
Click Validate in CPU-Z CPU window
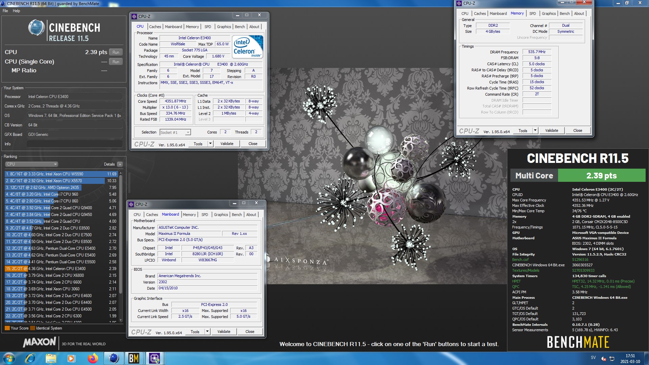(x=227, y=144)
